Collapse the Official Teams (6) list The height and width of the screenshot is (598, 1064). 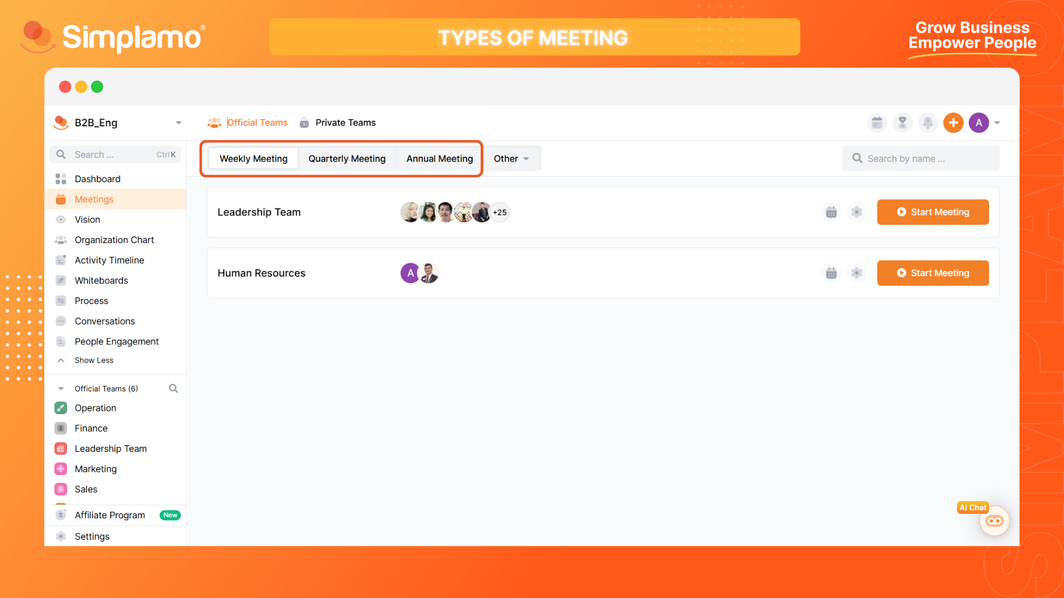pyautogui.click(x=61, y=389)
